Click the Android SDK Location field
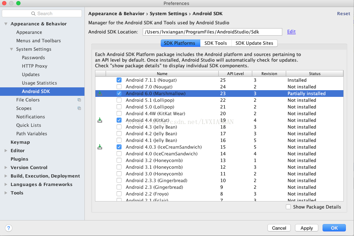Image resolution: width=354 pixels, height=236 pixels. coord(212,32)
